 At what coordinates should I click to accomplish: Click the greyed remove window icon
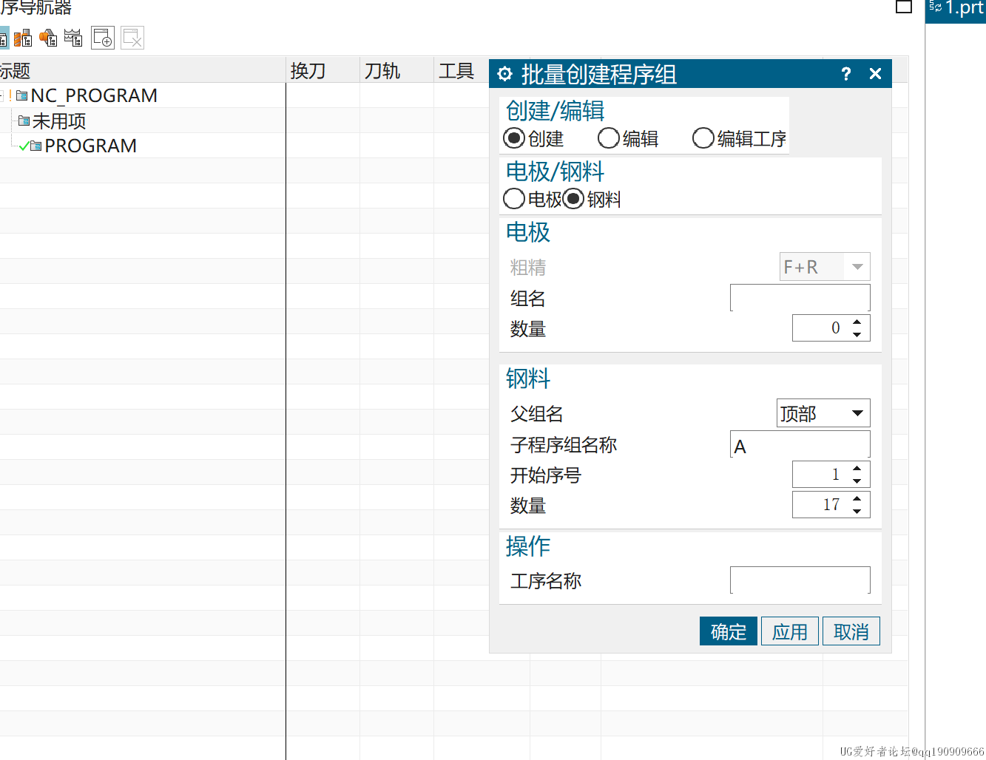132,38
